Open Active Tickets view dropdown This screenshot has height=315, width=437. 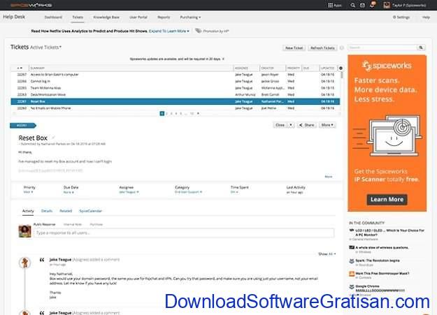coord(45,47)
